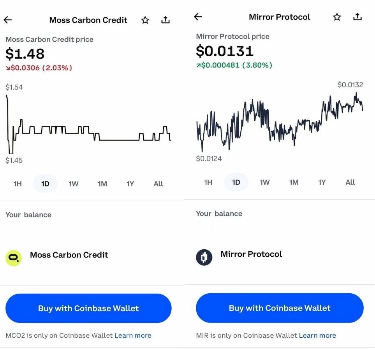Tap the Moss Carbon Credit token logo
Screen dimensions: 375x349
tap(14, 258)
